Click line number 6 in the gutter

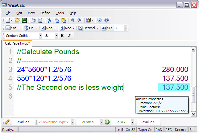point(10,96)
